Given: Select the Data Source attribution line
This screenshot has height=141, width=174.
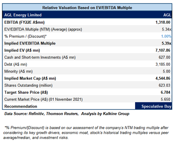Looking at the screenshot, I should click(x=67, y=114).
